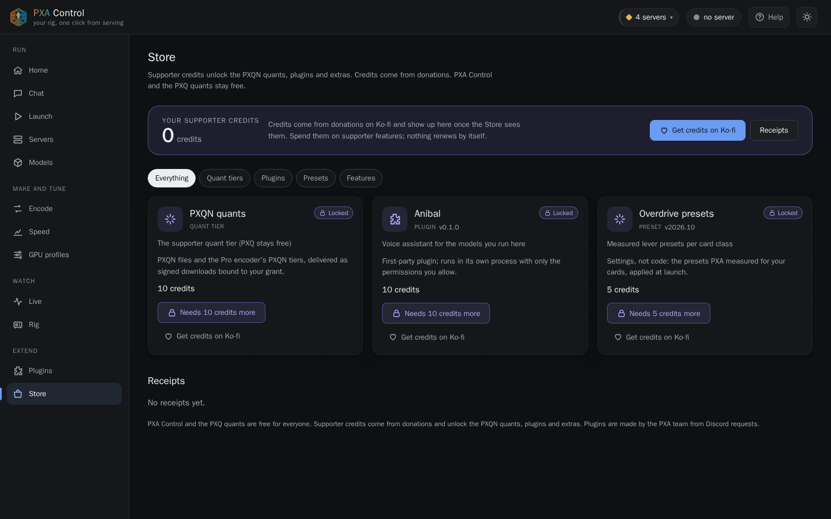The width and height of the screenshot is (831, 519).
Task: Click PXQN Needs 10 credits more button
Action: (211, 313)
